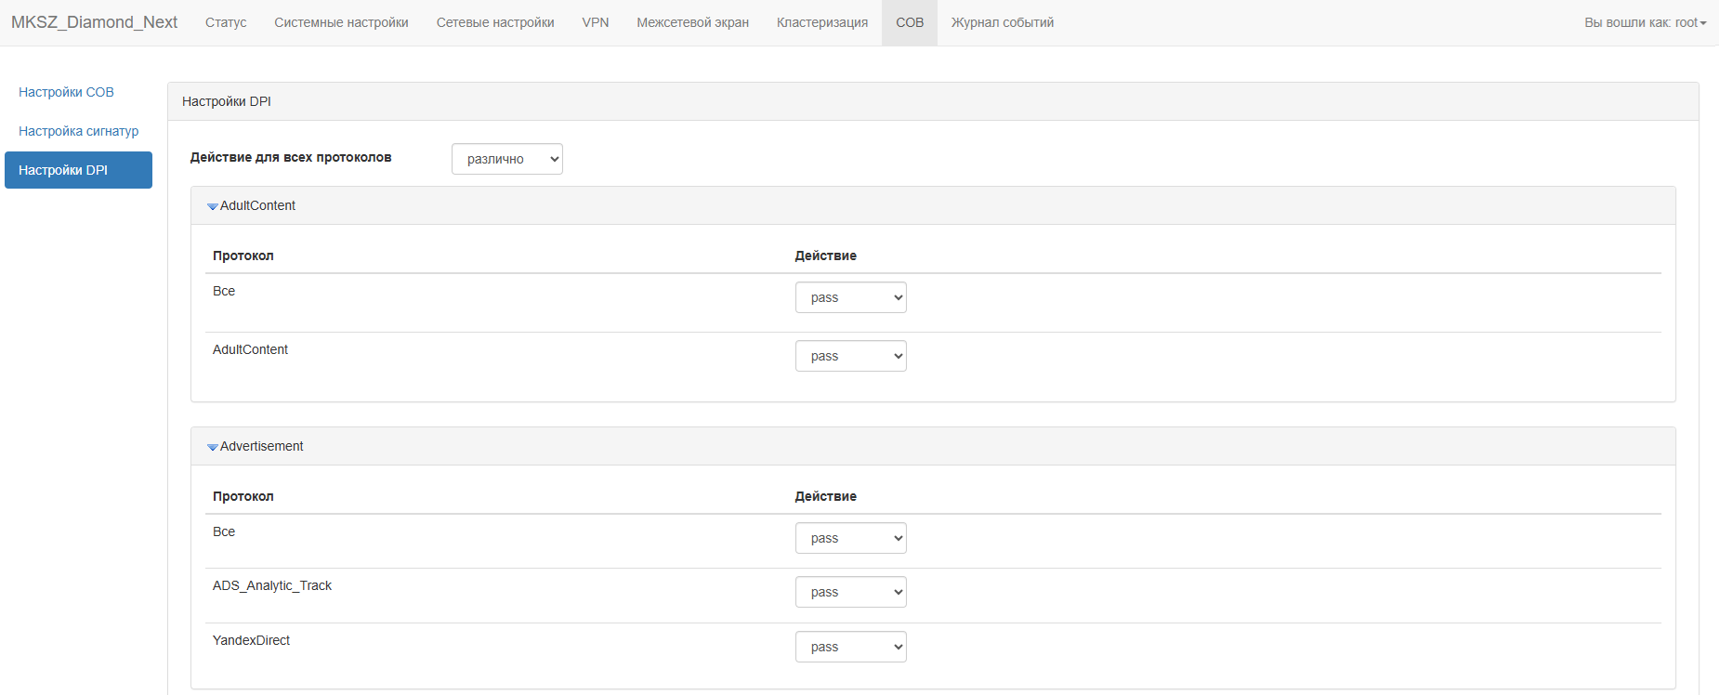Switch to the VPN section
The width and height of the screenshot is (1719, 695).
click(x=595, y=22)
